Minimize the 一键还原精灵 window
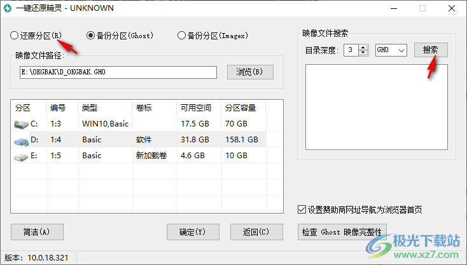The height and width of the screenshot is (265, 467). pos(394,8)
